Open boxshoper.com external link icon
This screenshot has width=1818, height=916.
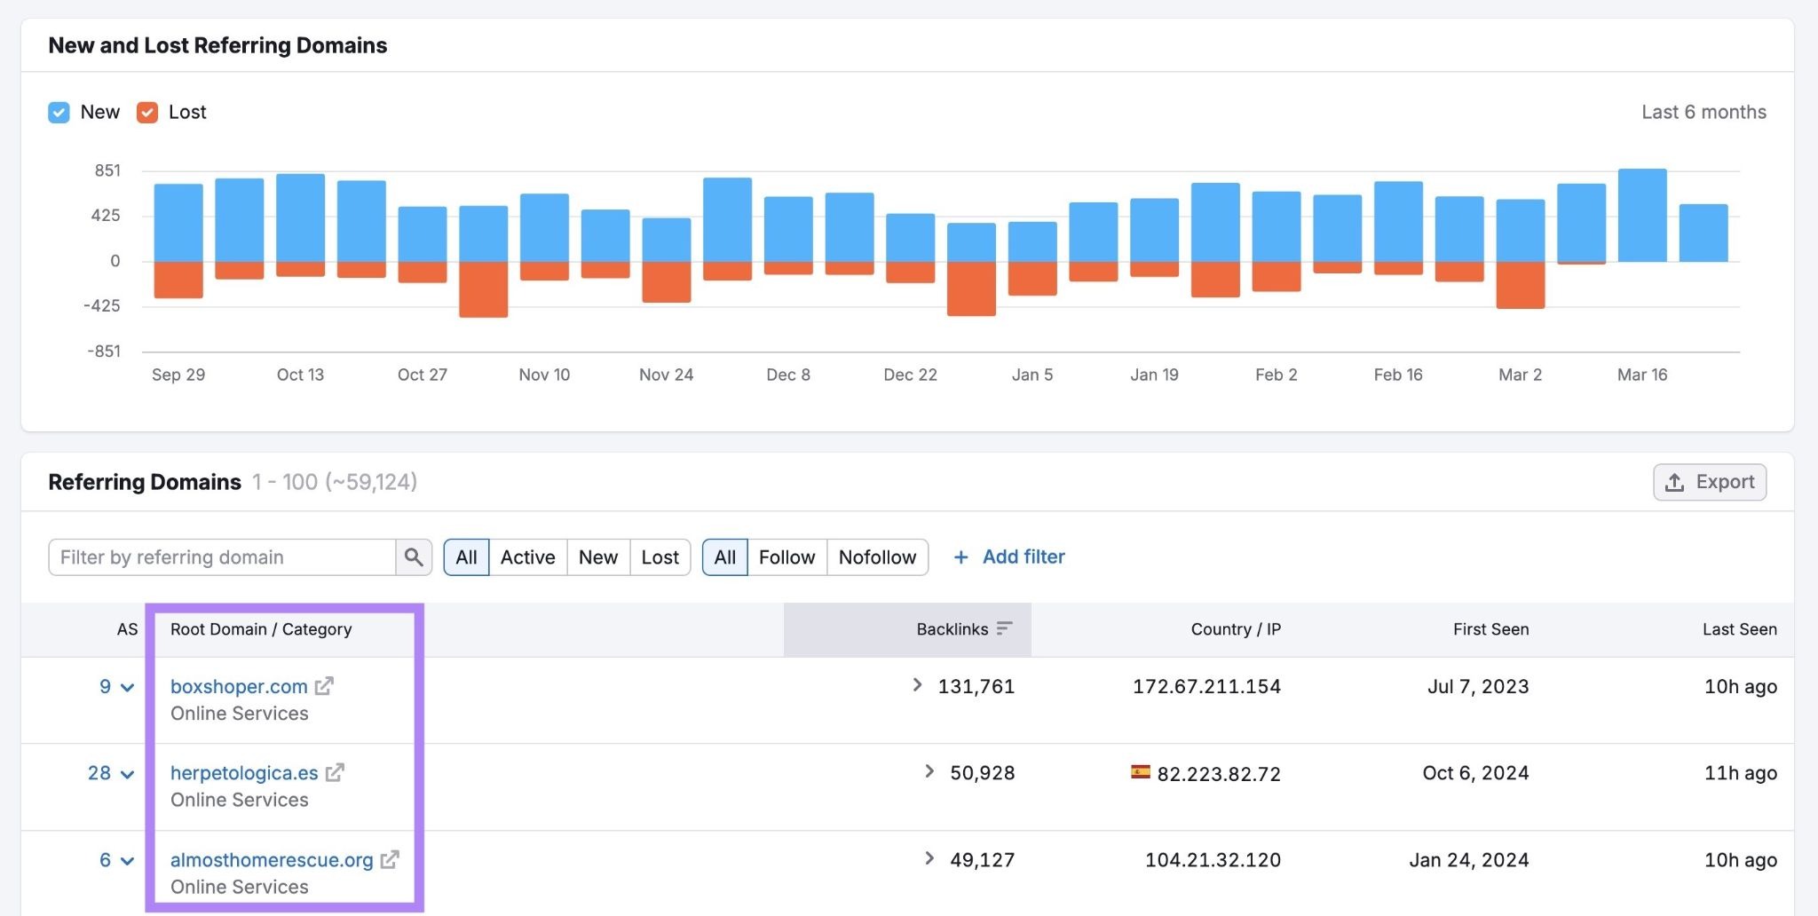[x=324, y=686]
